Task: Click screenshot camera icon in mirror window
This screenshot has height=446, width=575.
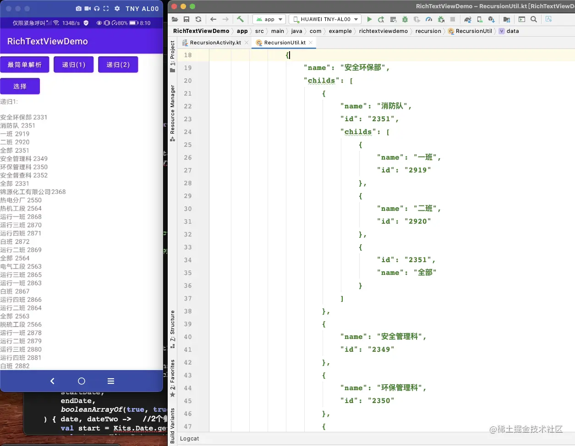Action: tap(79, 8)
